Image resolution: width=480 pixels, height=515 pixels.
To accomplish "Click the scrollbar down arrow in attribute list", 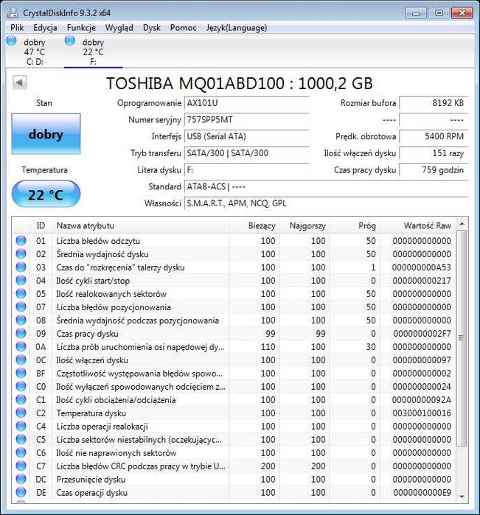I will pyautogui.click(x=462, y=497).
